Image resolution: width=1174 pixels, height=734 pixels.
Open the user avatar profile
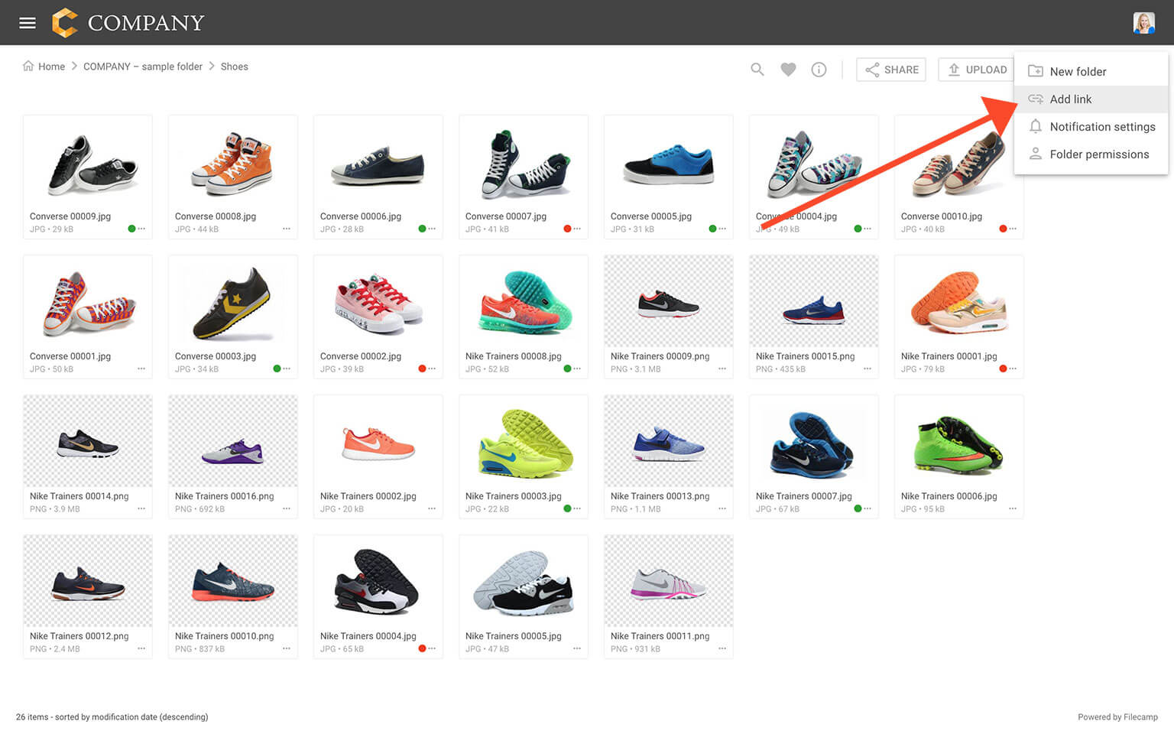[1143, 23]
